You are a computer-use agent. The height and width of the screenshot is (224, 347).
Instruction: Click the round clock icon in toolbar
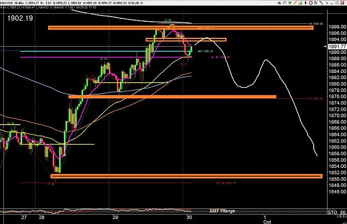pos(311,3)
